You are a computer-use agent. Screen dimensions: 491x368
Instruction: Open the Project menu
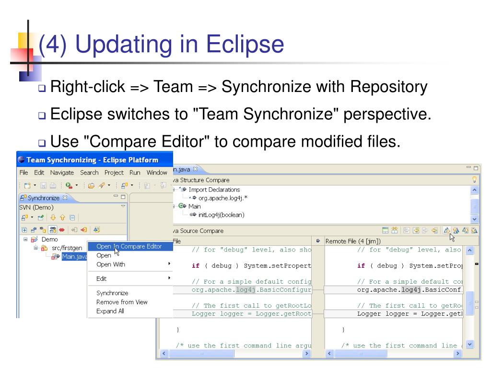(x=114, y=172)
